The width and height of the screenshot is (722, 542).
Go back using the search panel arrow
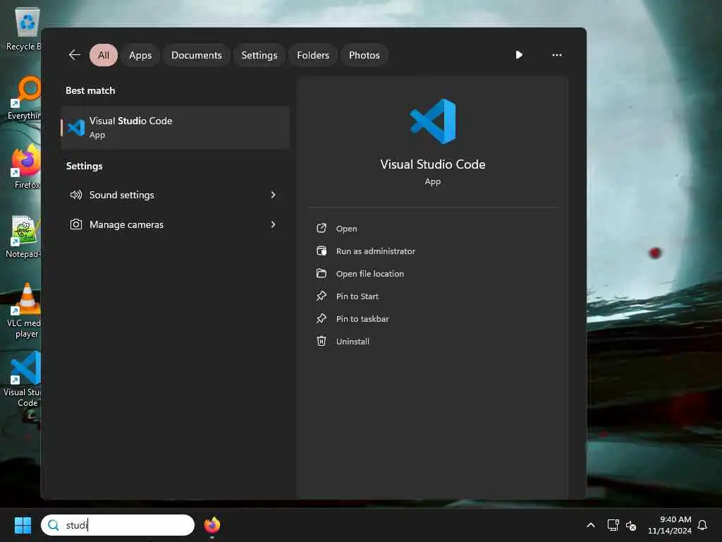75,55
